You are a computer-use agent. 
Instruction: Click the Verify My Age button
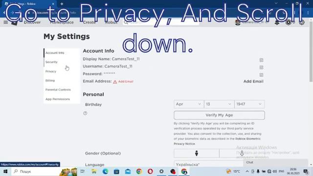click(219, 115)
